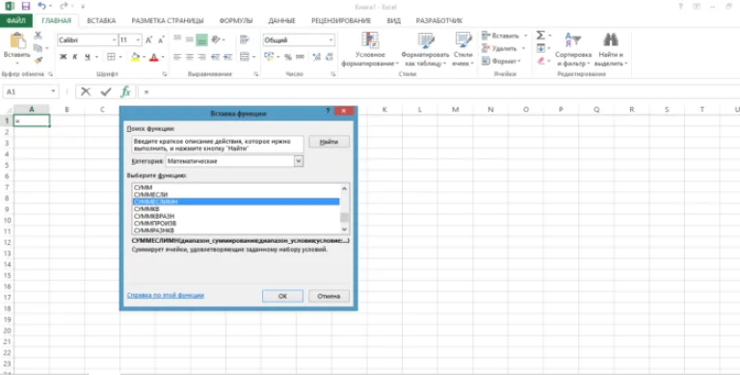
Task: Click the Отмена button
Action: (329, 296)
